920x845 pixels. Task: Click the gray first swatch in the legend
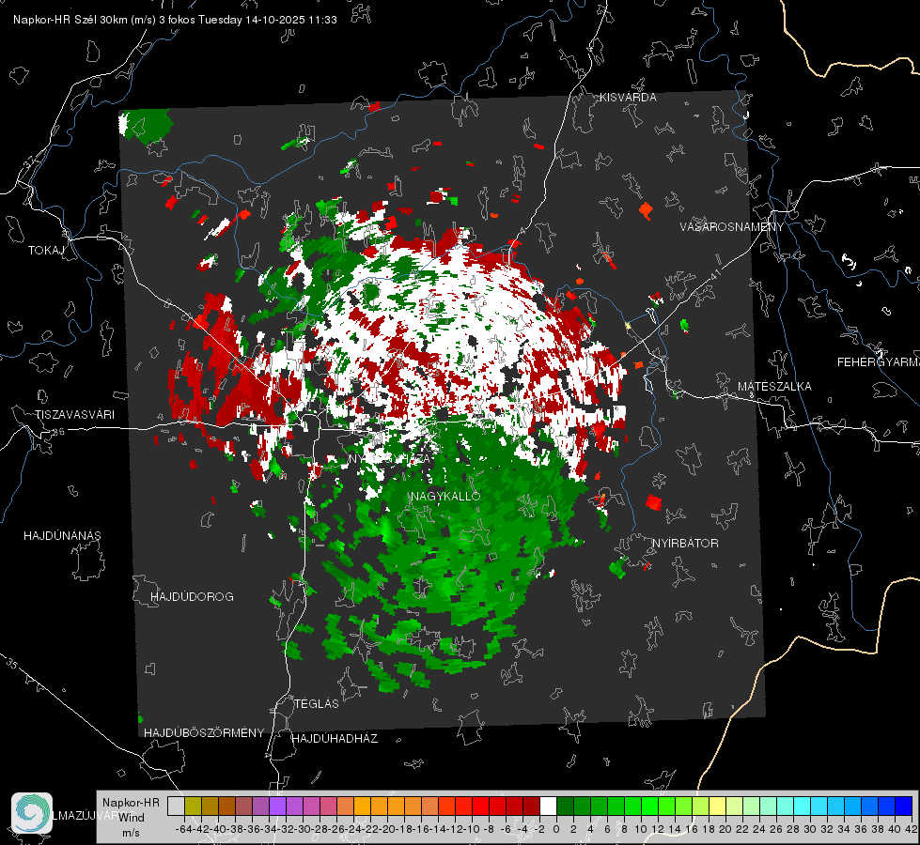click(176, 806)
